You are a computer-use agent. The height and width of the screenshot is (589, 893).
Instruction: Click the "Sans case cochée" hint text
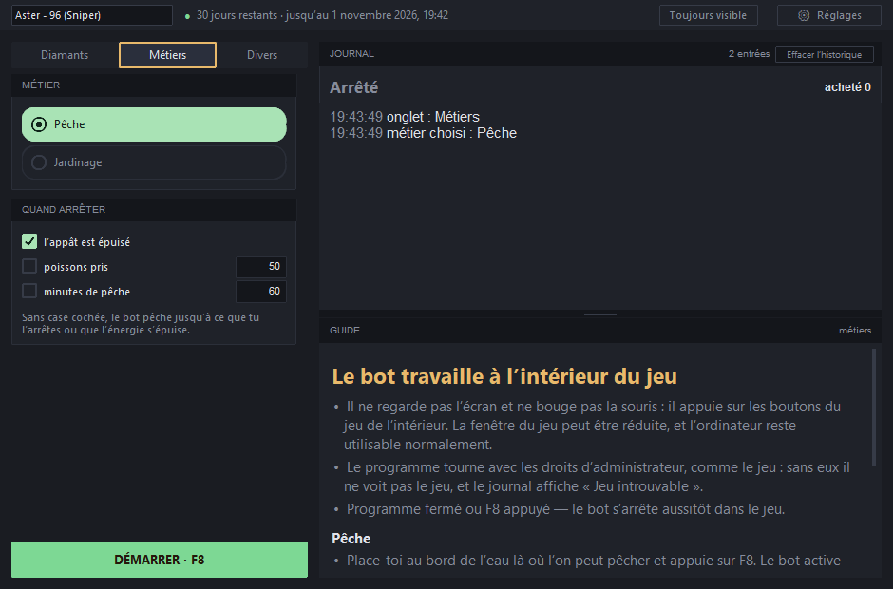point(141,324)
